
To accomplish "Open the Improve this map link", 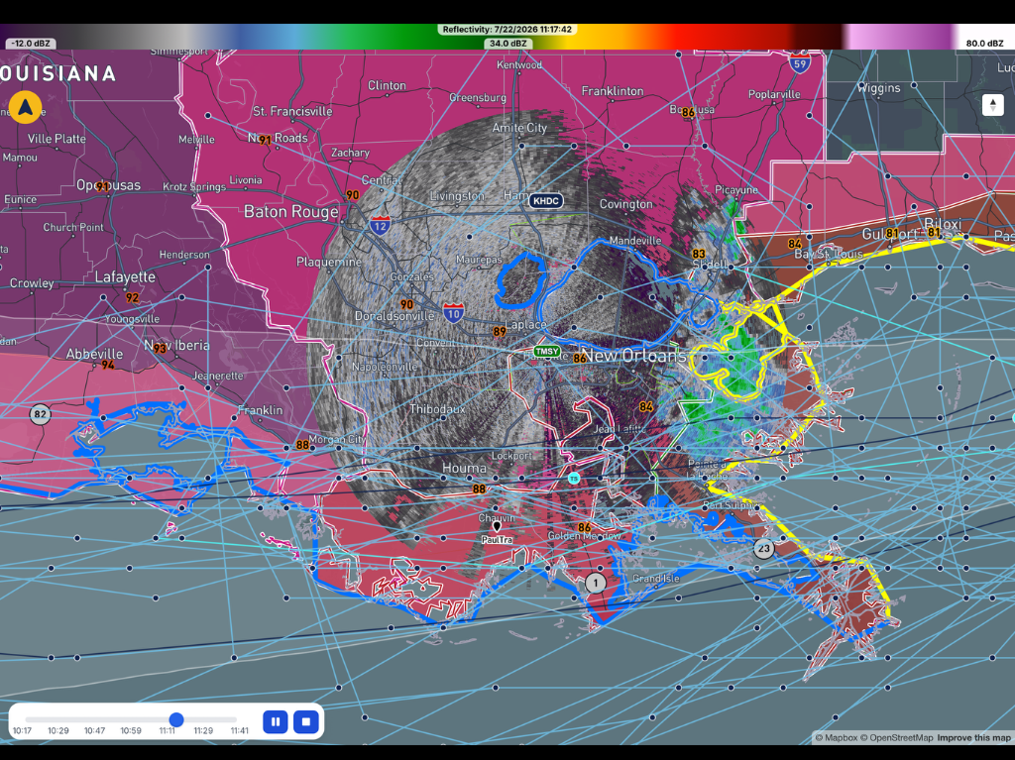I will click(973, 738).
